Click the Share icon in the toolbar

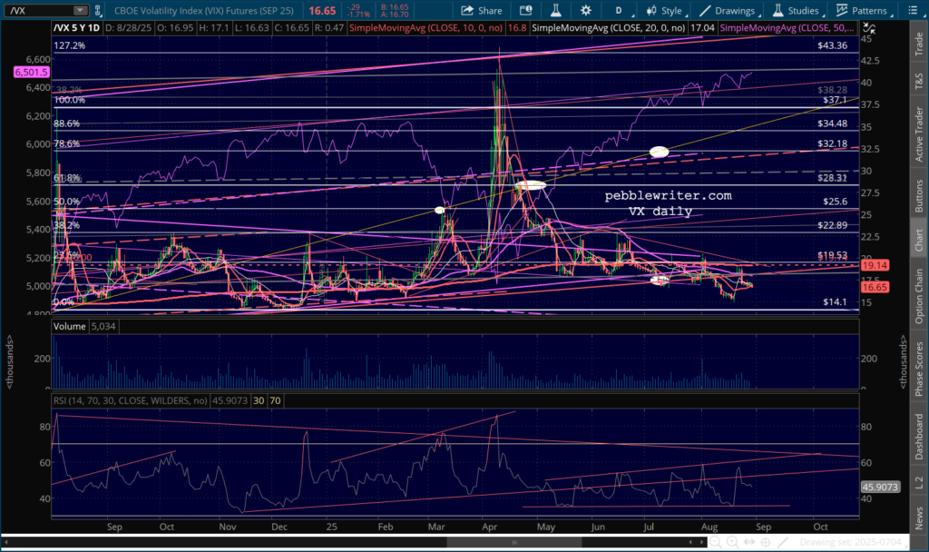(x=481, y=10)
